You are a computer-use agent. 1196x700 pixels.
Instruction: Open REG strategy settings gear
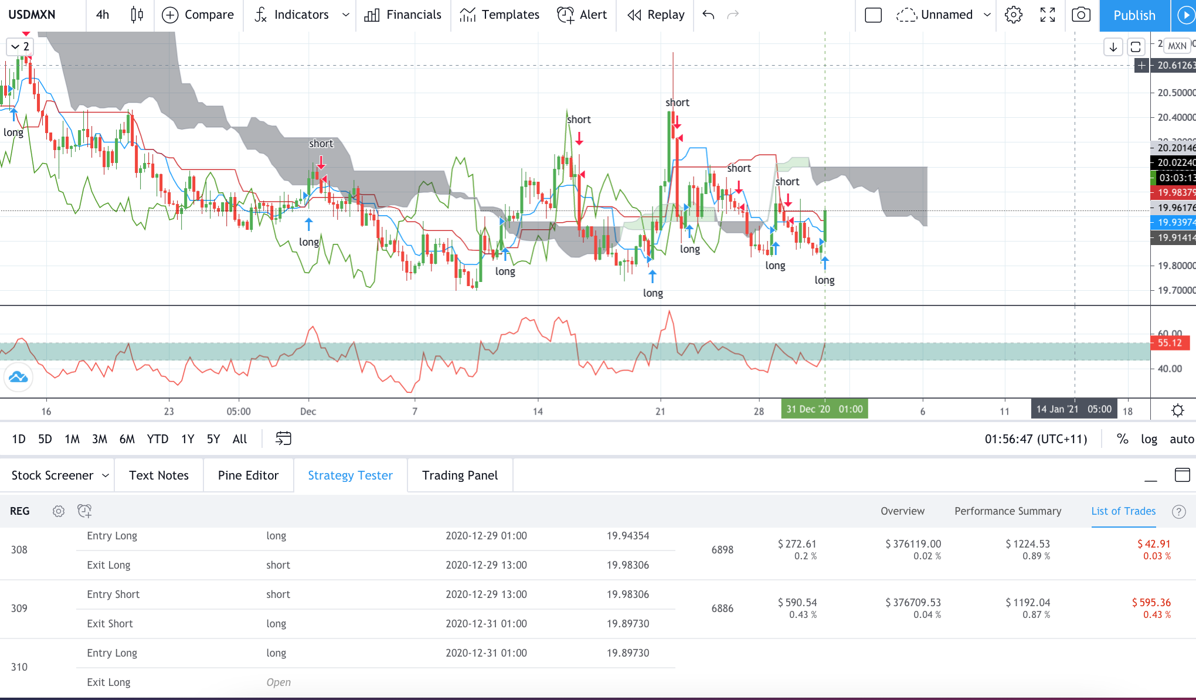pyautogui.click(x=59, y=511)
